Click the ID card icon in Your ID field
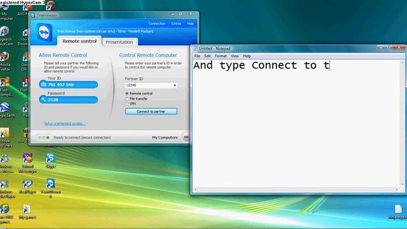This screenshot has width=407, height=229. tap(44, 85)
